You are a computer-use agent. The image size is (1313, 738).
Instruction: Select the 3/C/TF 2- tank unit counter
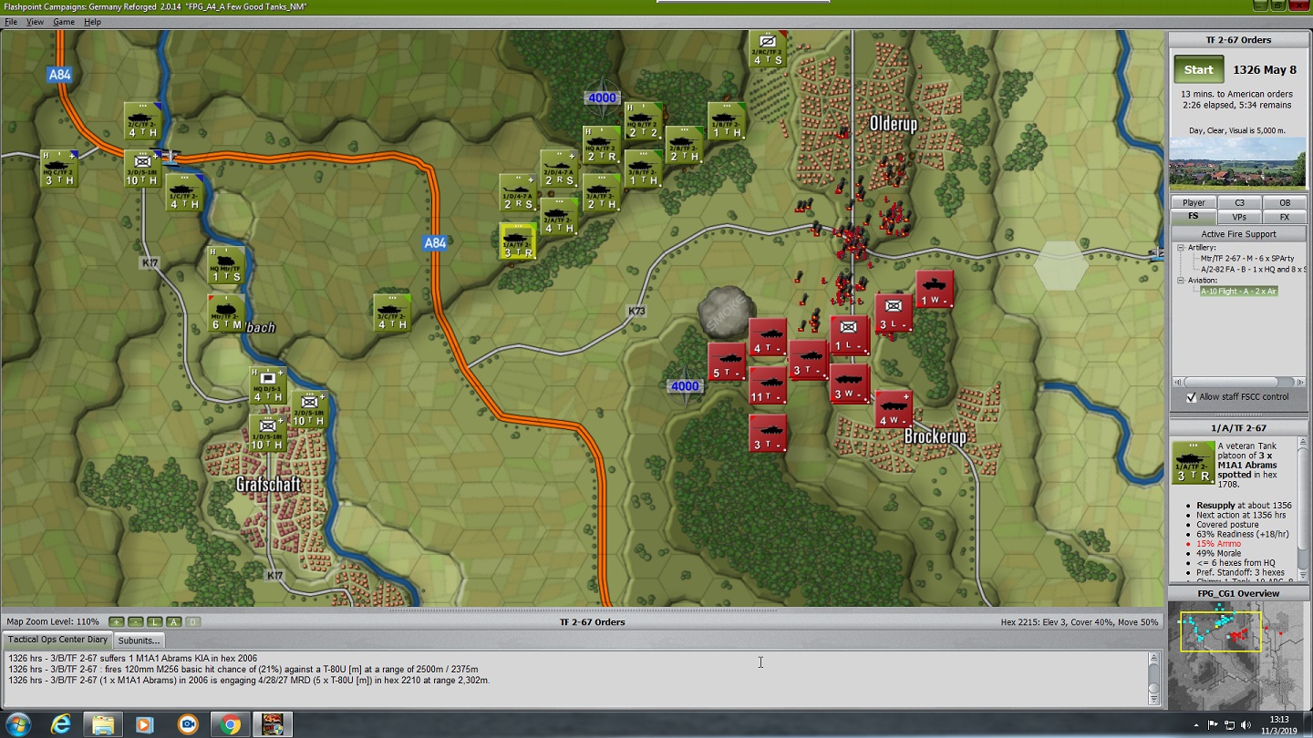pyautogui.click(x=392, y=313)
